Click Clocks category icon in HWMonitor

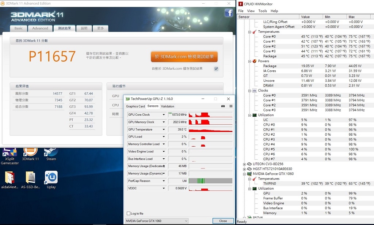click(x=255, y=90)
